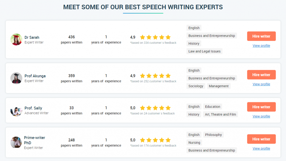Click Prof Akunga's profile avatar
286x161 pixels.
[16, 78]
